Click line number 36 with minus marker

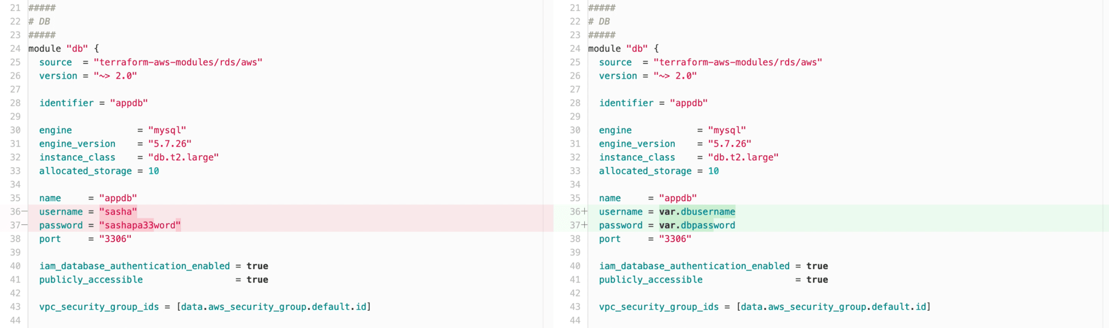point(18,211)
